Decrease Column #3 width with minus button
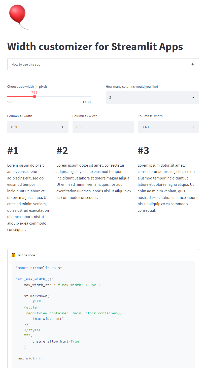Image resolution: width=207 pixels, height=368 pixels. coord(182,127)
